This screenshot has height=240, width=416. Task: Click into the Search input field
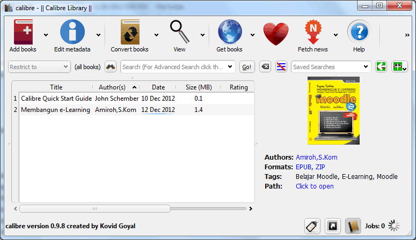173,67
